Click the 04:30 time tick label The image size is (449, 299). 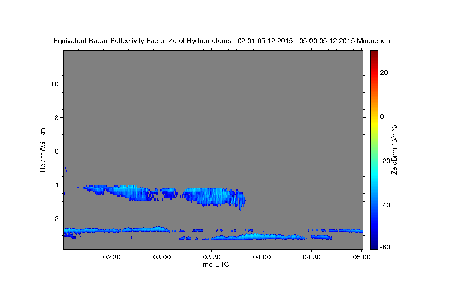(x=311, y=257)
